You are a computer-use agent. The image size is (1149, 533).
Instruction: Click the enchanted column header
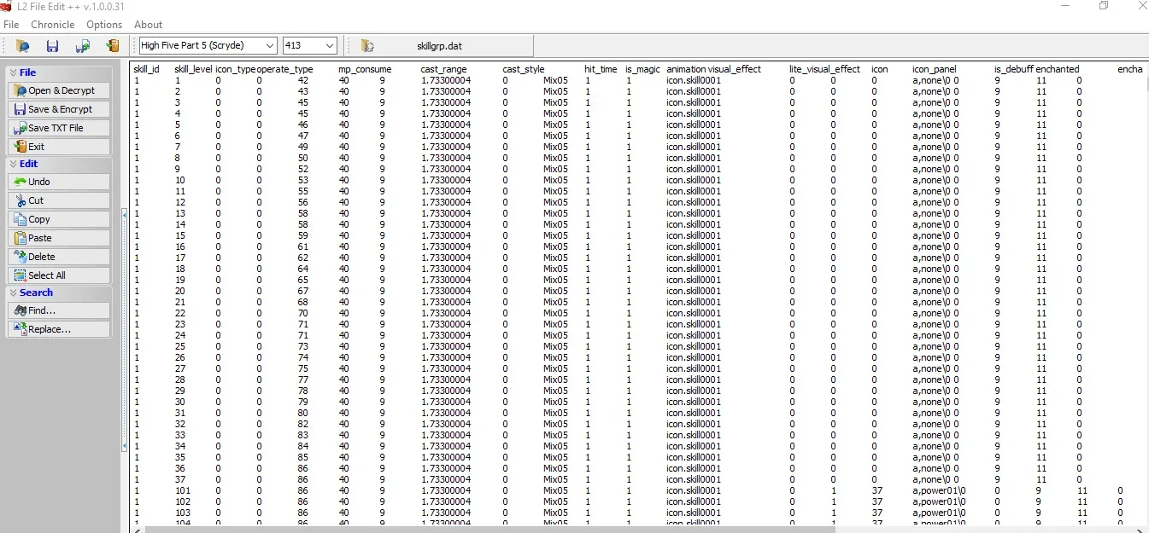coord(1058,69)
